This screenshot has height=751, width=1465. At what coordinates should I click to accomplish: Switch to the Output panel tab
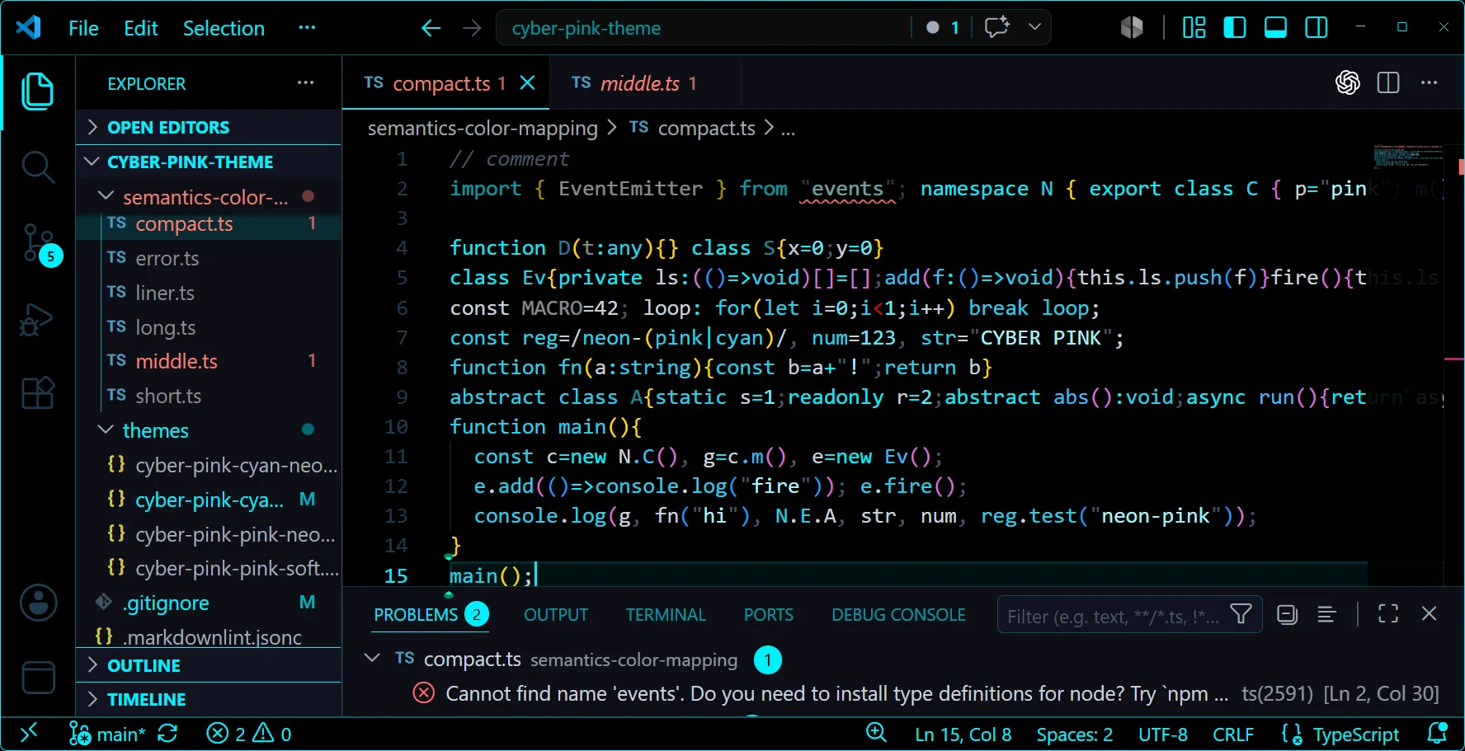pos(556,615)
